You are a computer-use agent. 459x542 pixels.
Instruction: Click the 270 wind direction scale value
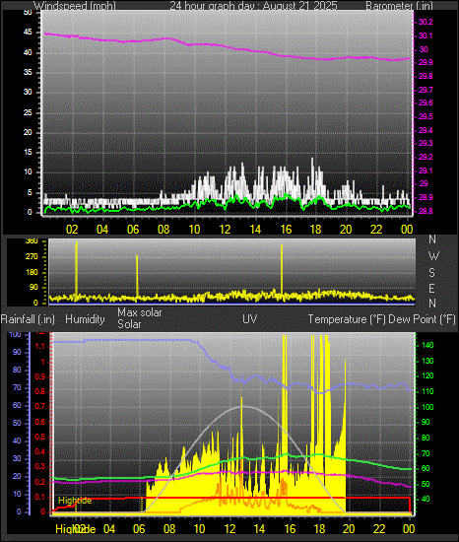pos(32,257)
